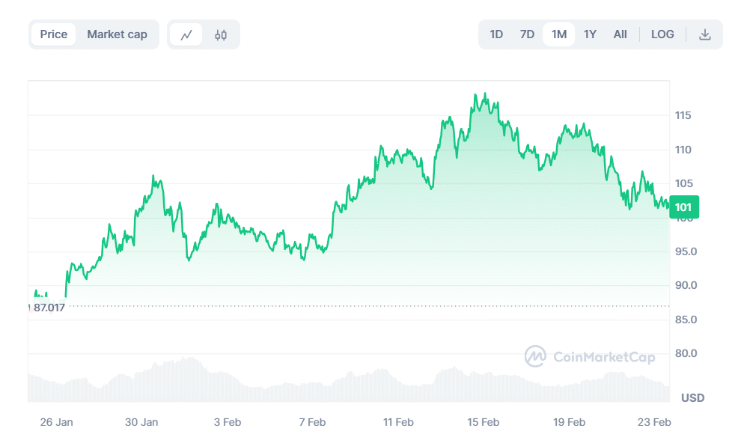This screenshot has width=738, height=446.
Task: Click the 15 Feb date label
Action: (x=483, y=422)
